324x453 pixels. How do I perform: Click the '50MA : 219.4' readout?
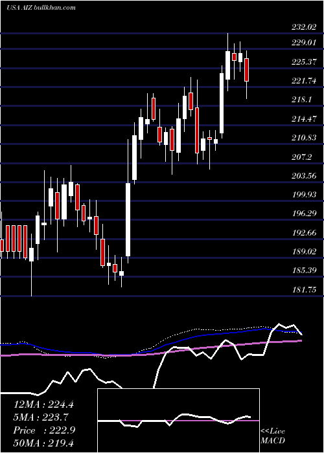[x=43, y=443]
